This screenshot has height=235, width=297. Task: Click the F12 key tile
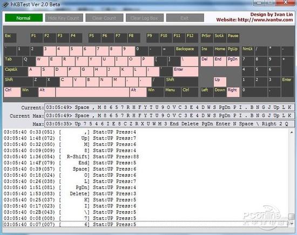[192, 38]
